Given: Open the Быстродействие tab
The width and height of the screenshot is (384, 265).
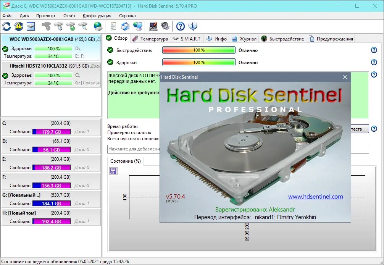Looking at the screenshot, I should point(282,39).
